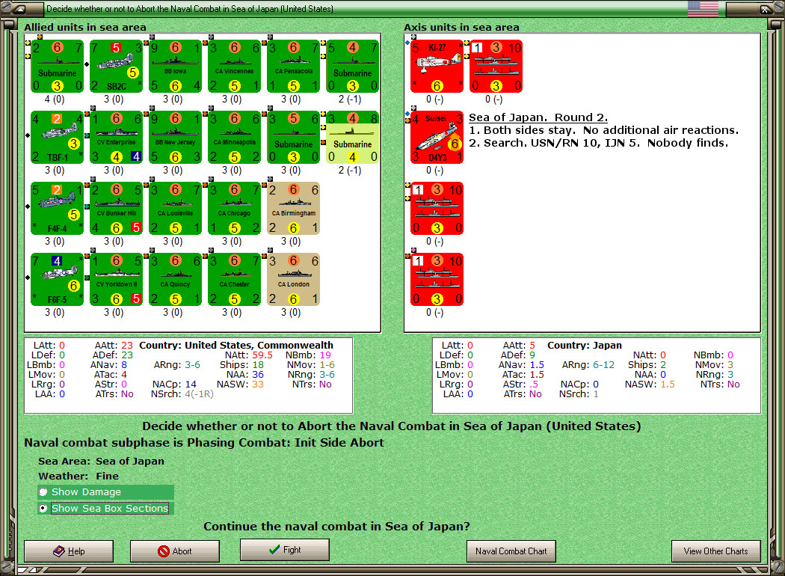This screenshot has height=576, width=785.
Task: Select the TBF-1 aircraft counter
Action: click(57, 137)
